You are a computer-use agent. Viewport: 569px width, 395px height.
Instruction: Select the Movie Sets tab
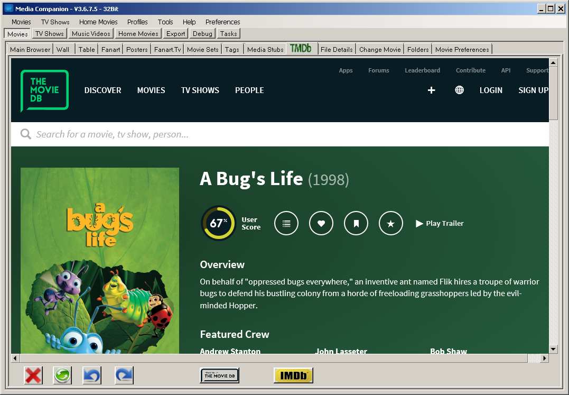pyautogui.click(x=203, y=49)
